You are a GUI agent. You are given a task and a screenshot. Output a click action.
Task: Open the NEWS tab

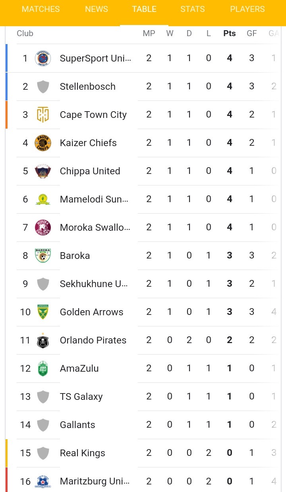coord(97,9)
